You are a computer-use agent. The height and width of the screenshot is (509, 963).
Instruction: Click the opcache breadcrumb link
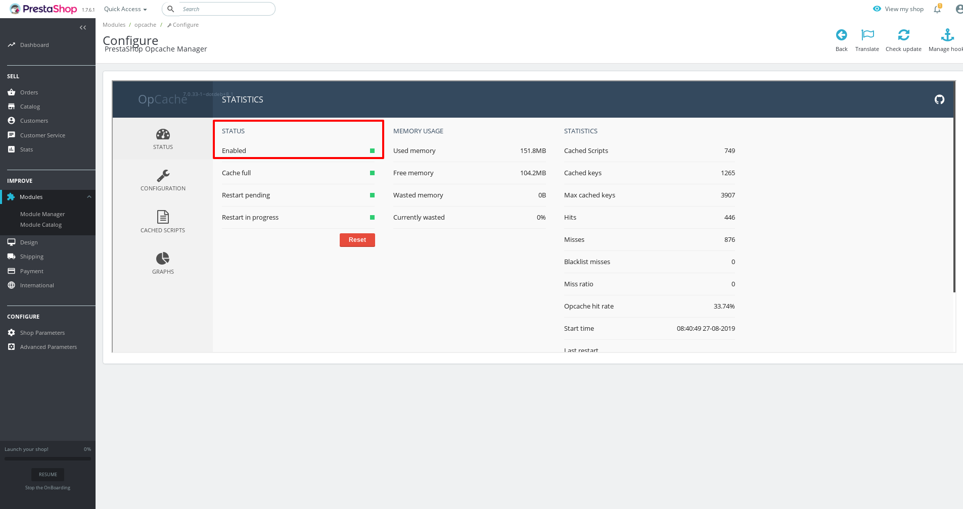click(x=145, y=25)
